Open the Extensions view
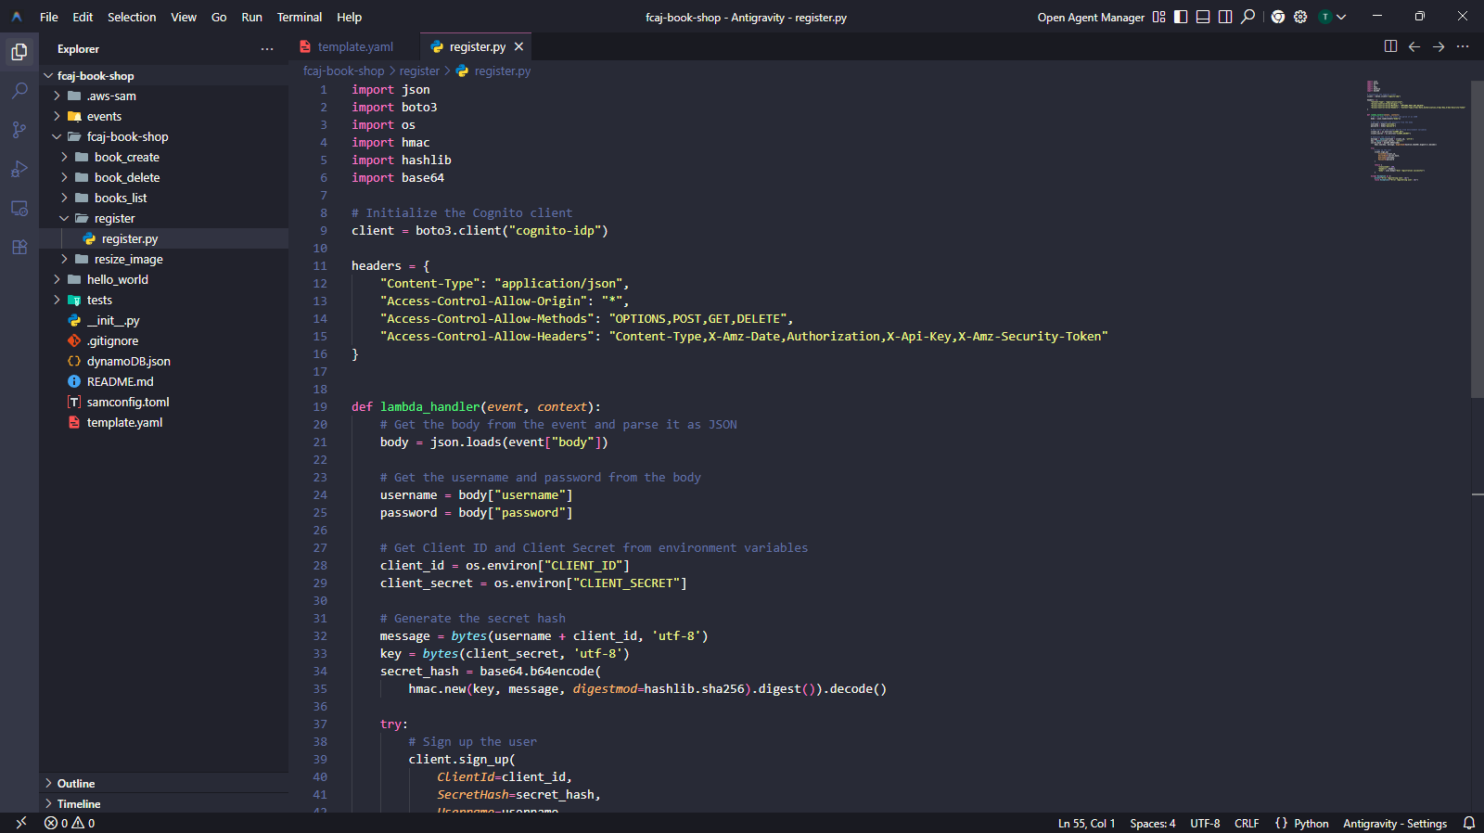The image size is (1484, 833). (x=19, y=247)
